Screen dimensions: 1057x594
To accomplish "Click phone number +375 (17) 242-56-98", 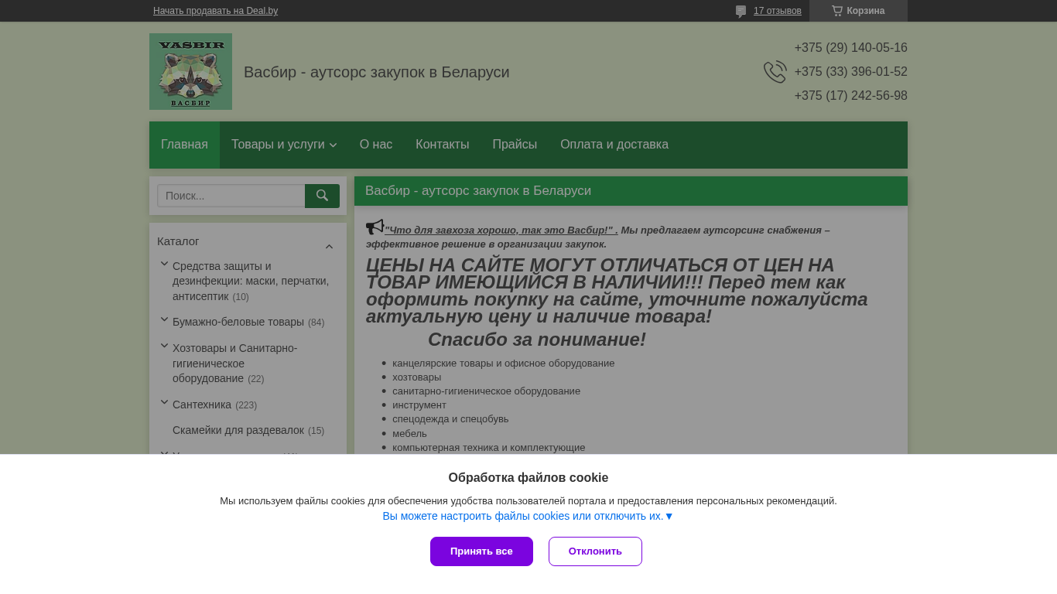I will click(850, 96).
